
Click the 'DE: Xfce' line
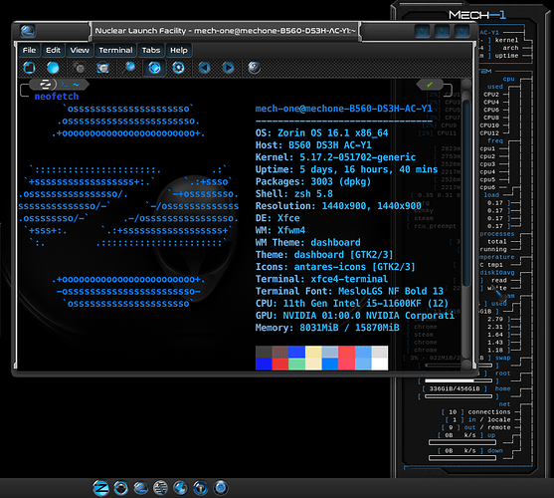pyautogui.click(x=277, y=218)
